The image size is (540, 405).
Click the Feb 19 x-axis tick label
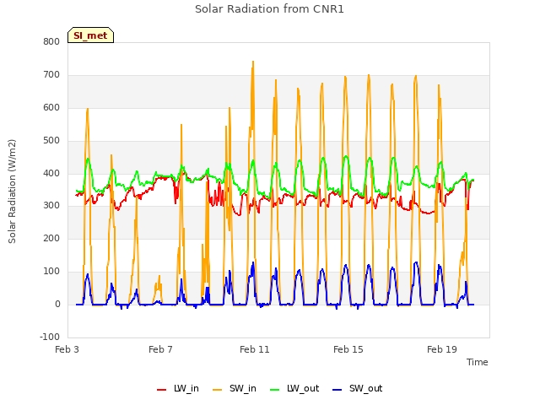coord(442,349)
